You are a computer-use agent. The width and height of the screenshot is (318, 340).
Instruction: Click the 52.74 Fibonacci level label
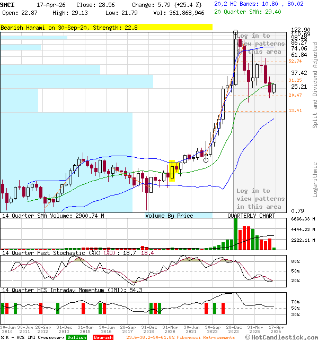(x=295, y=62)
